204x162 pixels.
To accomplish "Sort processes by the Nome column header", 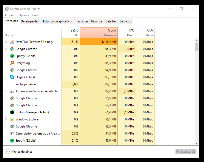I will point(32,33).
